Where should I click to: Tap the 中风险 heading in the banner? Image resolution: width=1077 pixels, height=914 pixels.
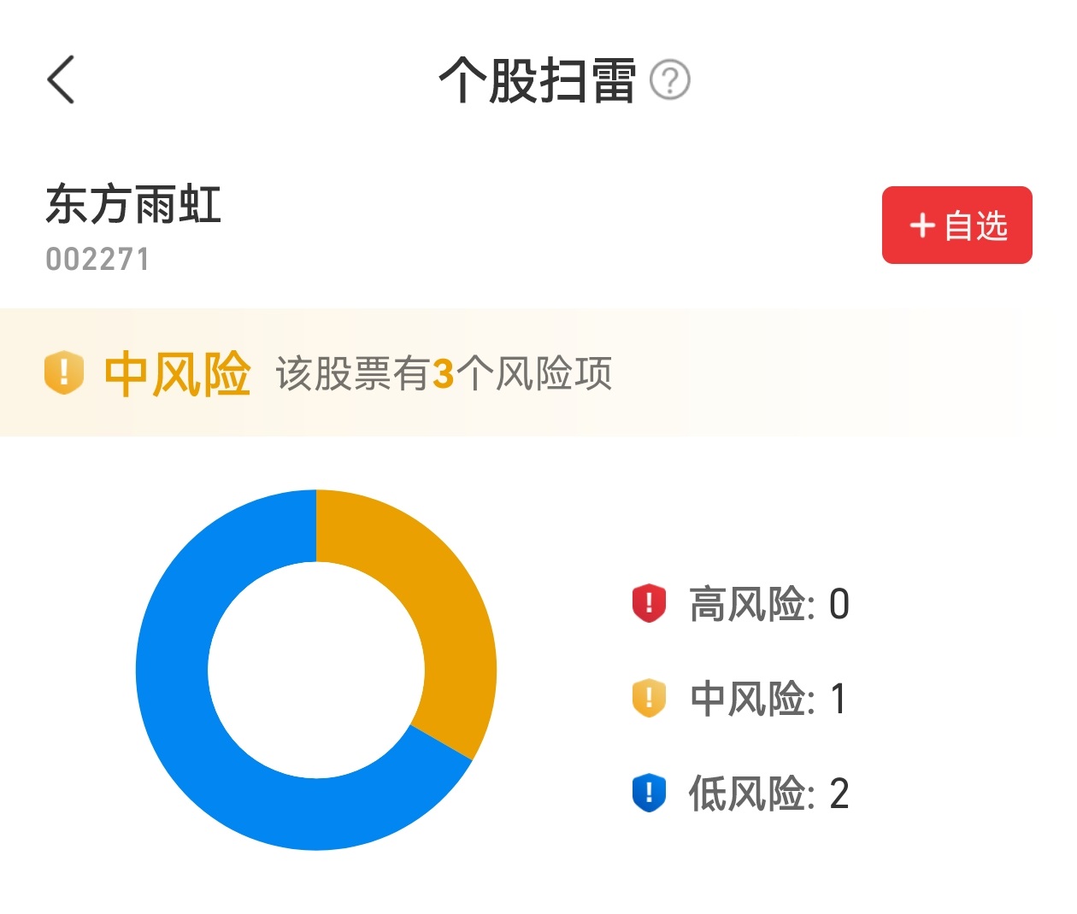click(x=177, y=373)
